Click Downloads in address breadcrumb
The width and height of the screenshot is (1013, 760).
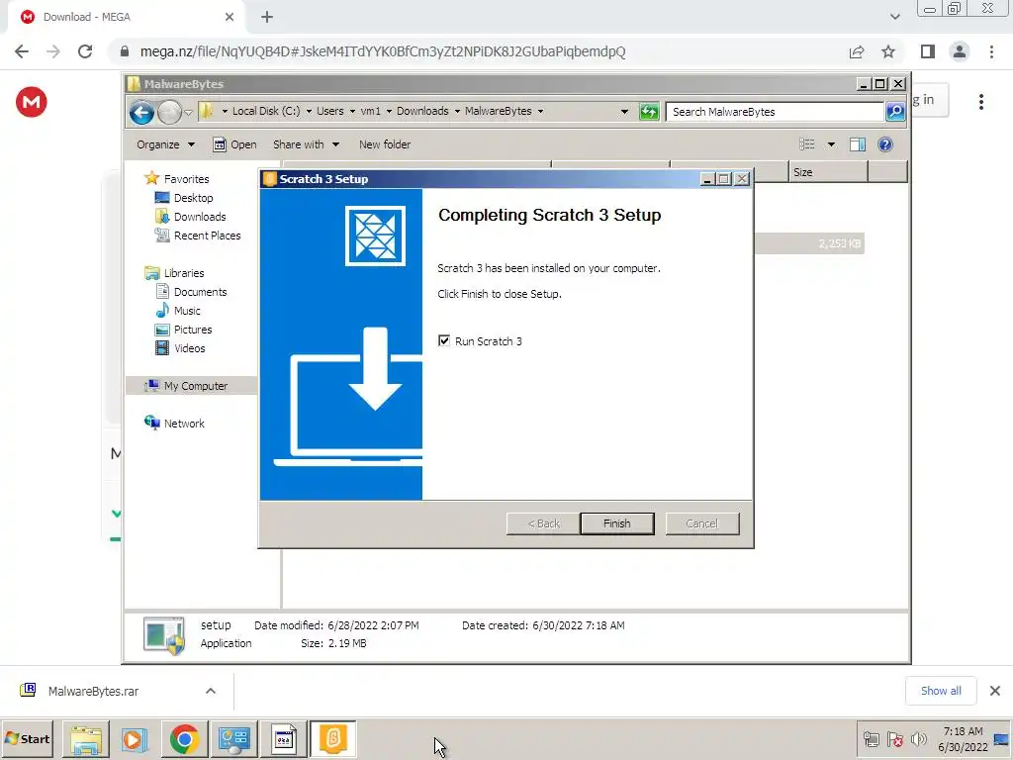click(x=421, y=111)
